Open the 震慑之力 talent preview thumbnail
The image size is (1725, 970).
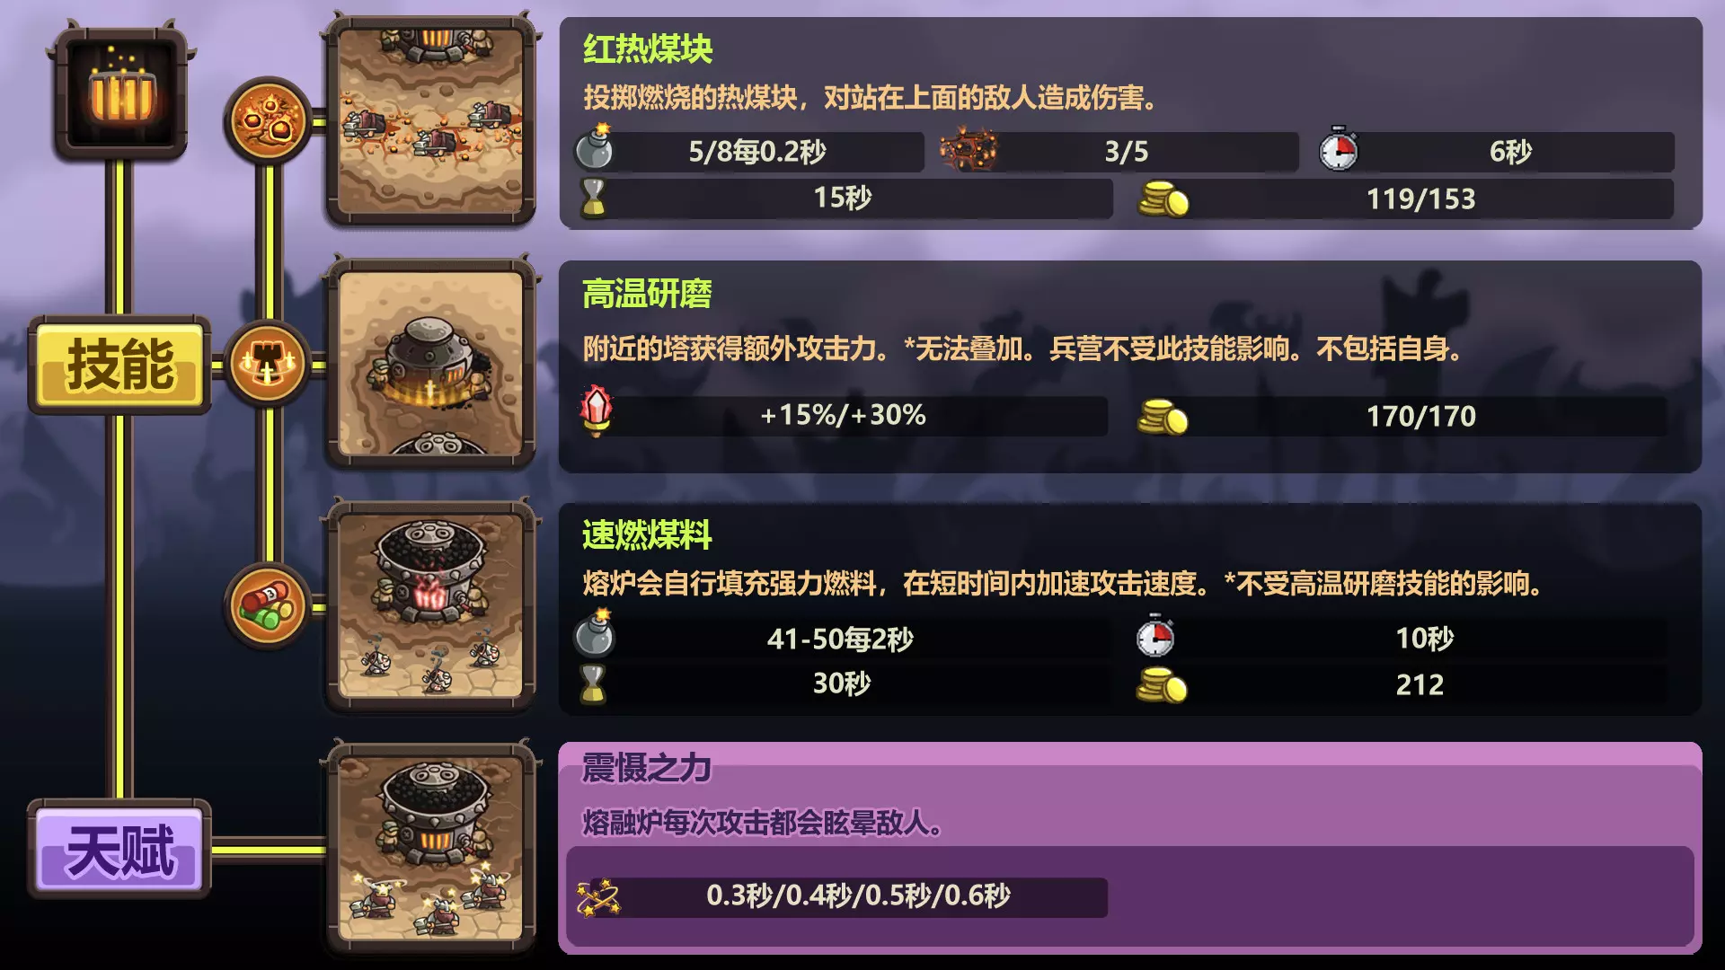tap(431, 849)
